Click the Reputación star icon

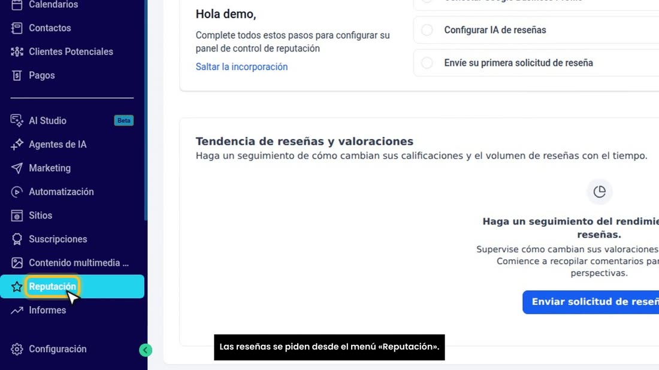tap(17, 287)
